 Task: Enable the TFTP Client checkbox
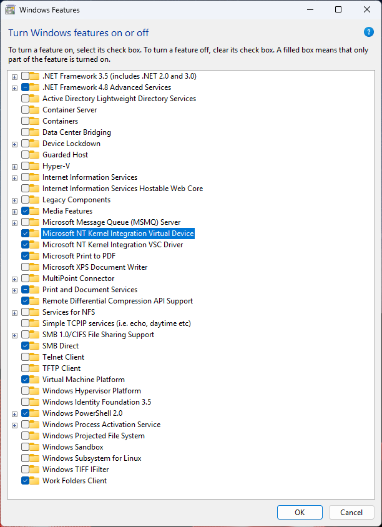click(x=25, y=368)
